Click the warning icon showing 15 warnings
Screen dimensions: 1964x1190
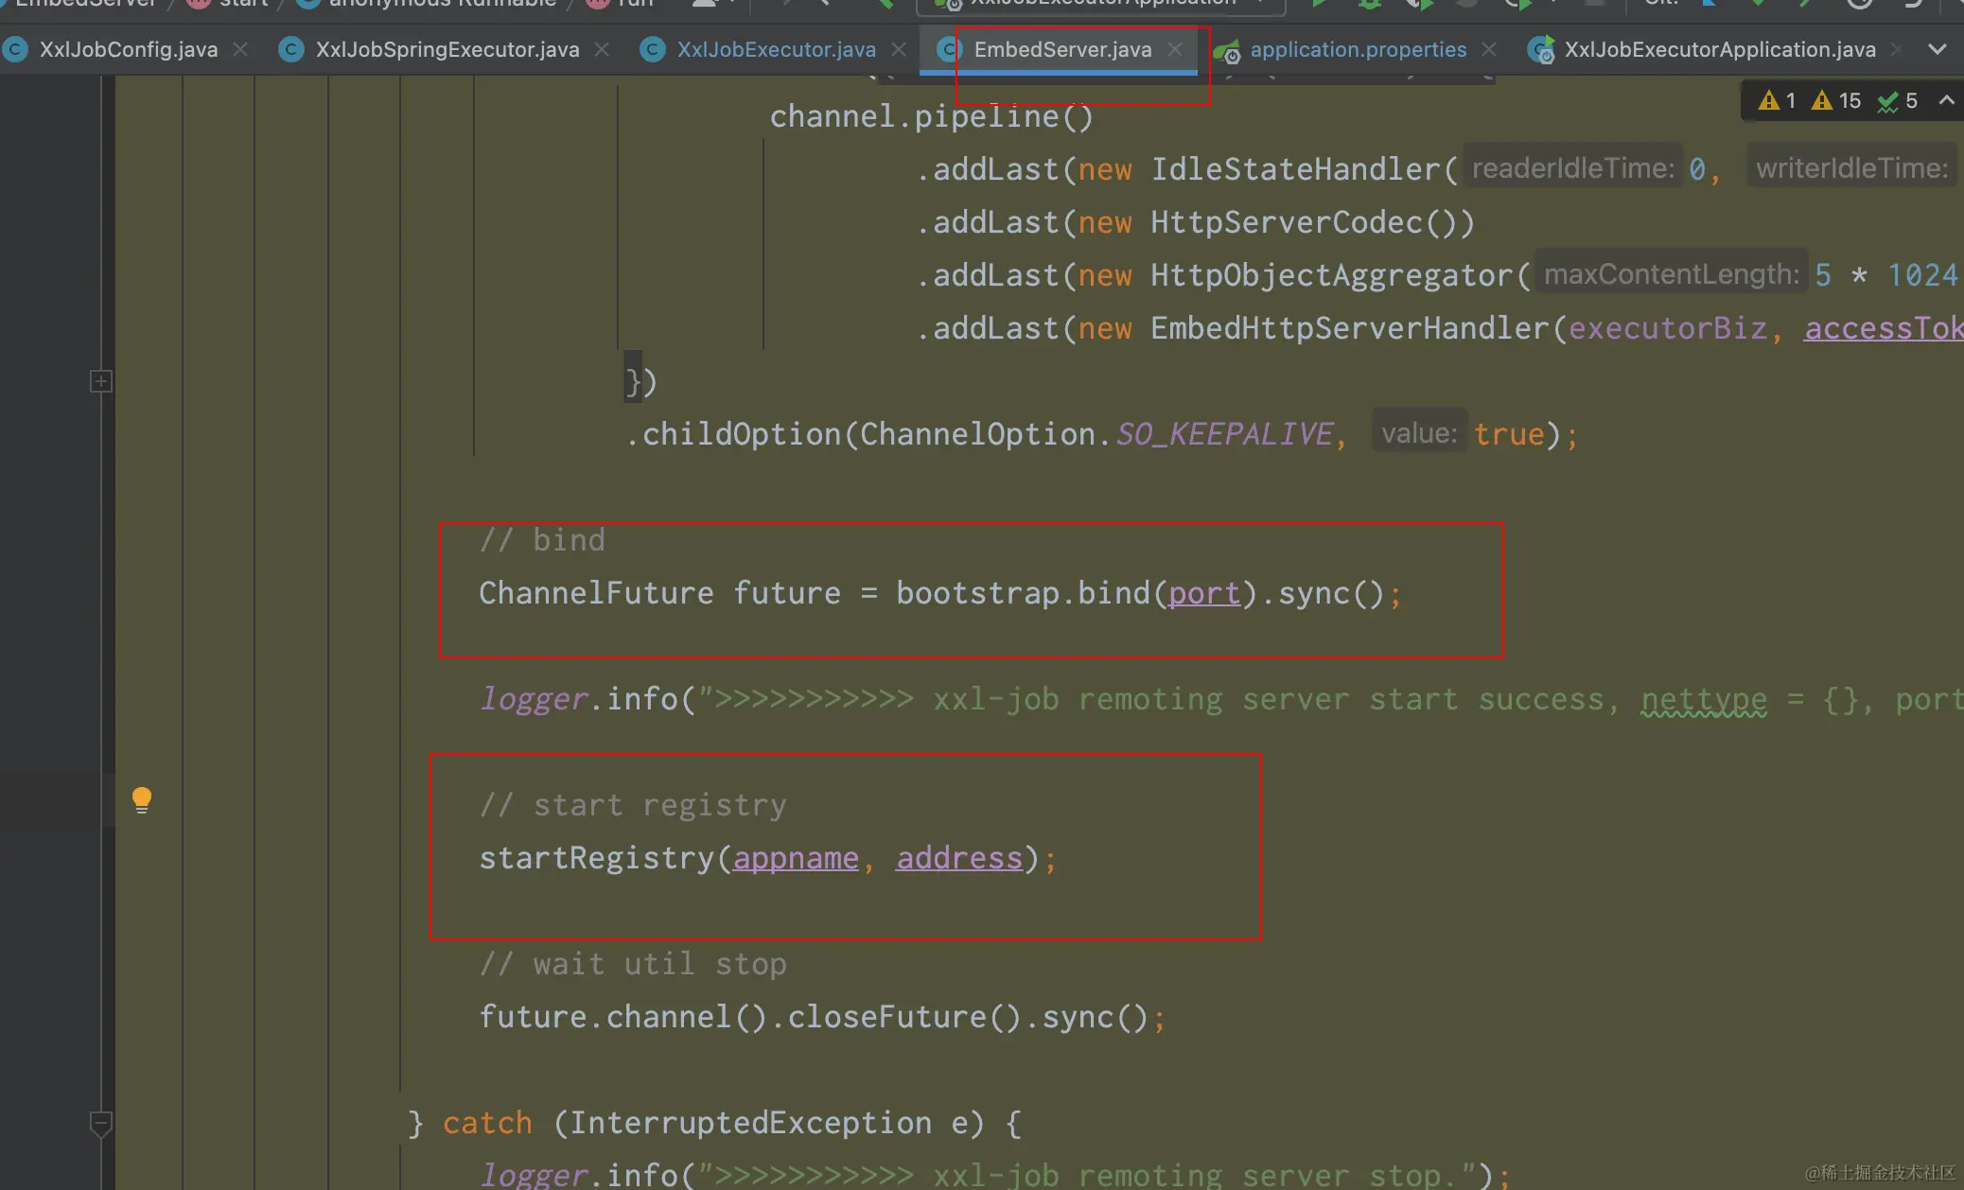[x=1821, y=100]
